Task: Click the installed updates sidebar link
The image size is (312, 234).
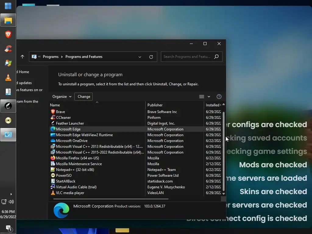Action: pos(24,83)
